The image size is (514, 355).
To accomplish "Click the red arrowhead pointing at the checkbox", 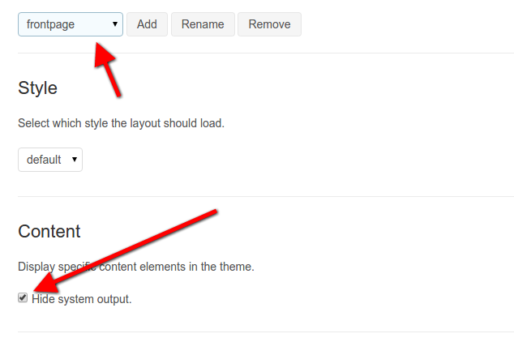I will [x=46, y=284].
